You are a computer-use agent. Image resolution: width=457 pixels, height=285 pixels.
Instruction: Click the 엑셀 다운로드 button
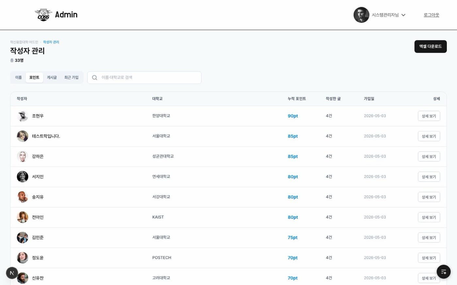click(431, 47)
